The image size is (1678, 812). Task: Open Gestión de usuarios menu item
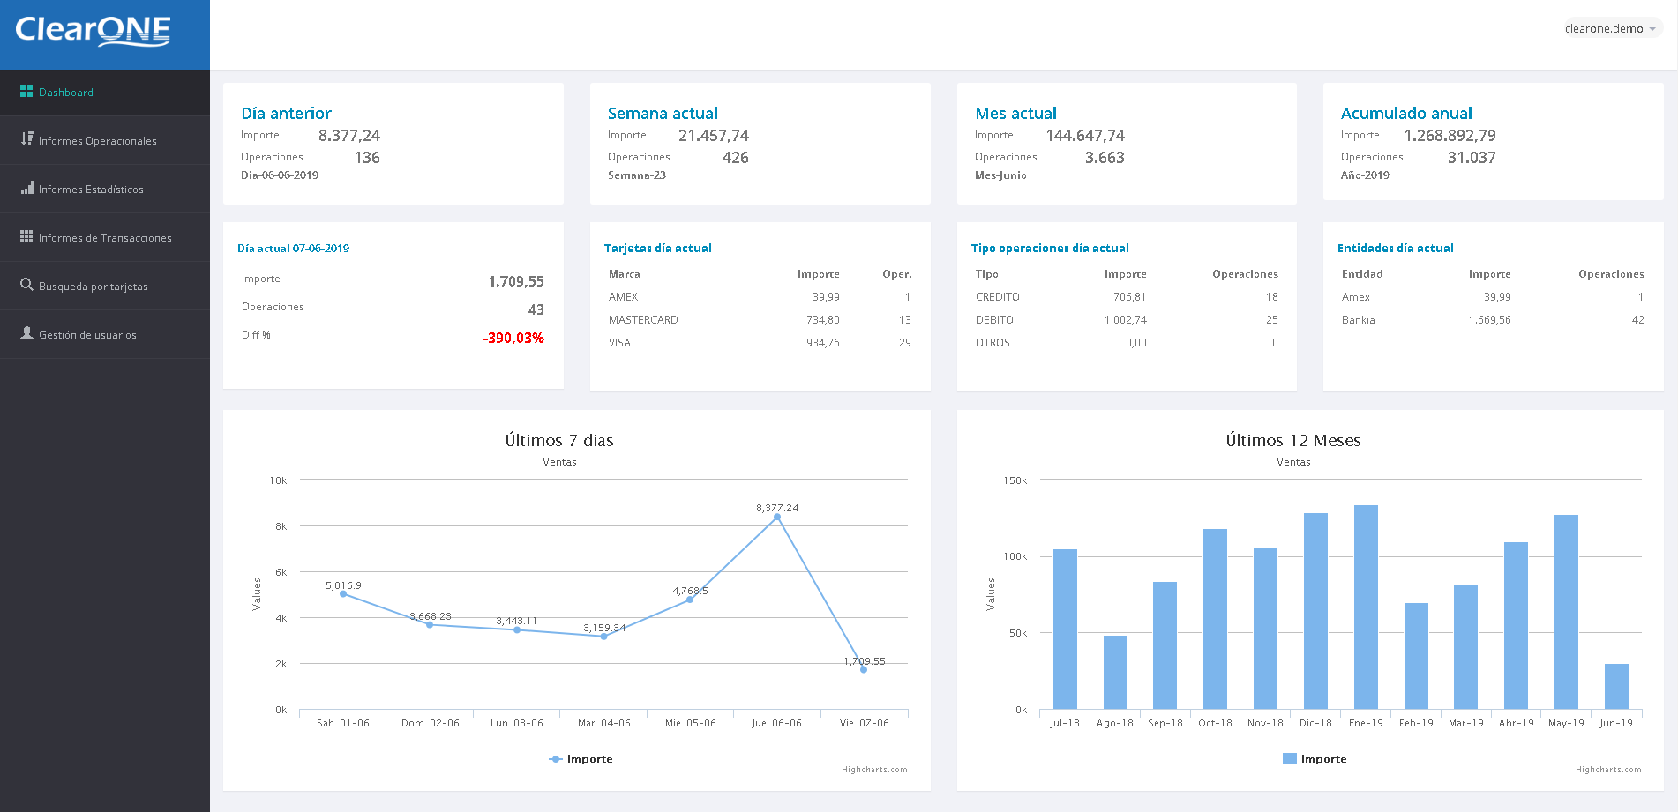coord(105,334)
